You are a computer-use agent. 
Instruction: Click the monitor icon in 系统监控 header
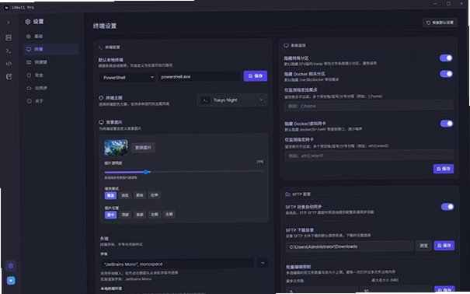pyautogui.click(x=286, y=46)
